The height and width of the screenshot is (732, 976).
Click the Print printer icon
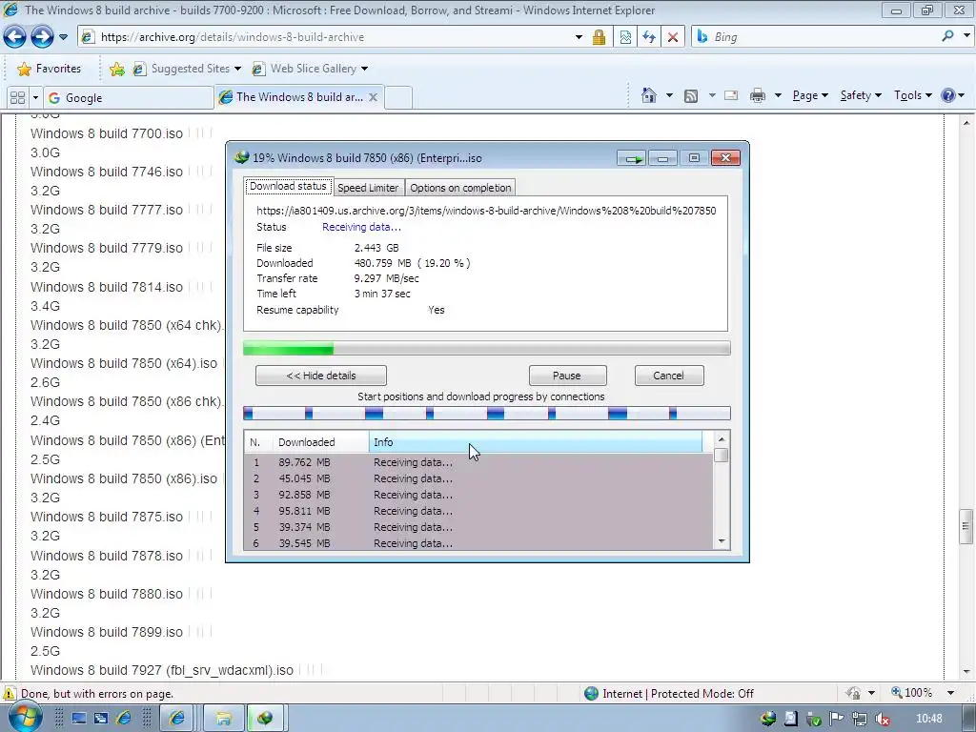click(758, 95)
